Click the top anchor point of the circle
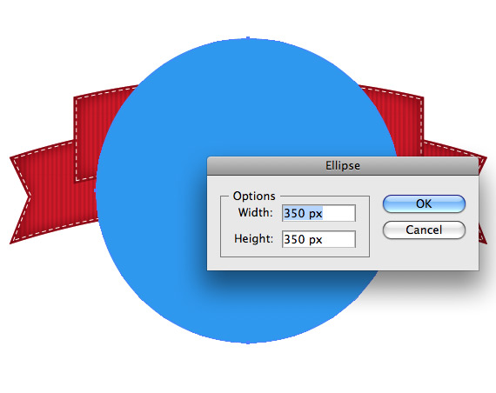This screenshot has height=393, width=496. pos(248,38)
